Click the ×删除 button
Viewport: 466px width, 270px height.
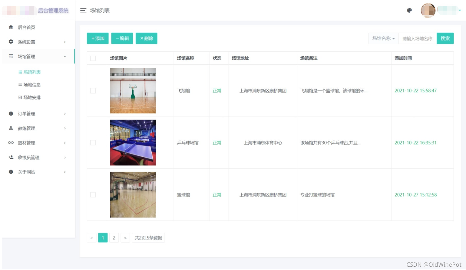click(147, 38)
